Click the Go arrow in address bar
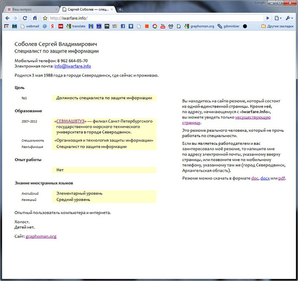The height and width of the screenshot is (281, 298). tap(267, 18)
